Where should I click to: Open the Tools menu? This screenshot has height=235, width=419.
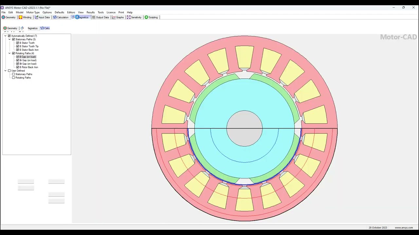click(x=100, y=12)
